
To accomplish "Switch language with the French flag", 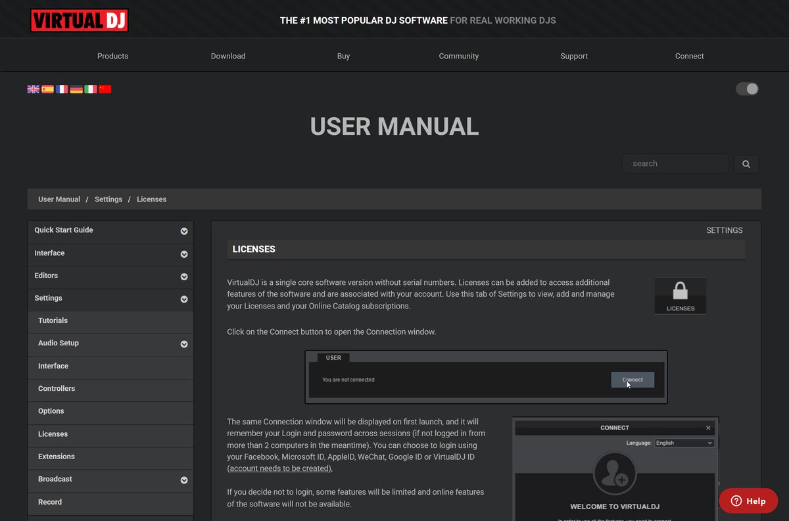I will click(x=62, y=89).
